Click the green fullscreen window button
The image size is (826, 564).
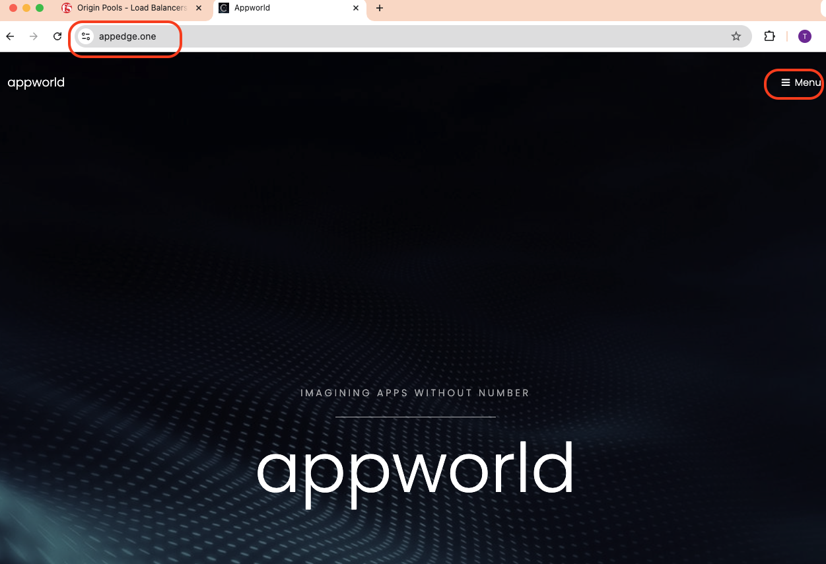point(40,8)
